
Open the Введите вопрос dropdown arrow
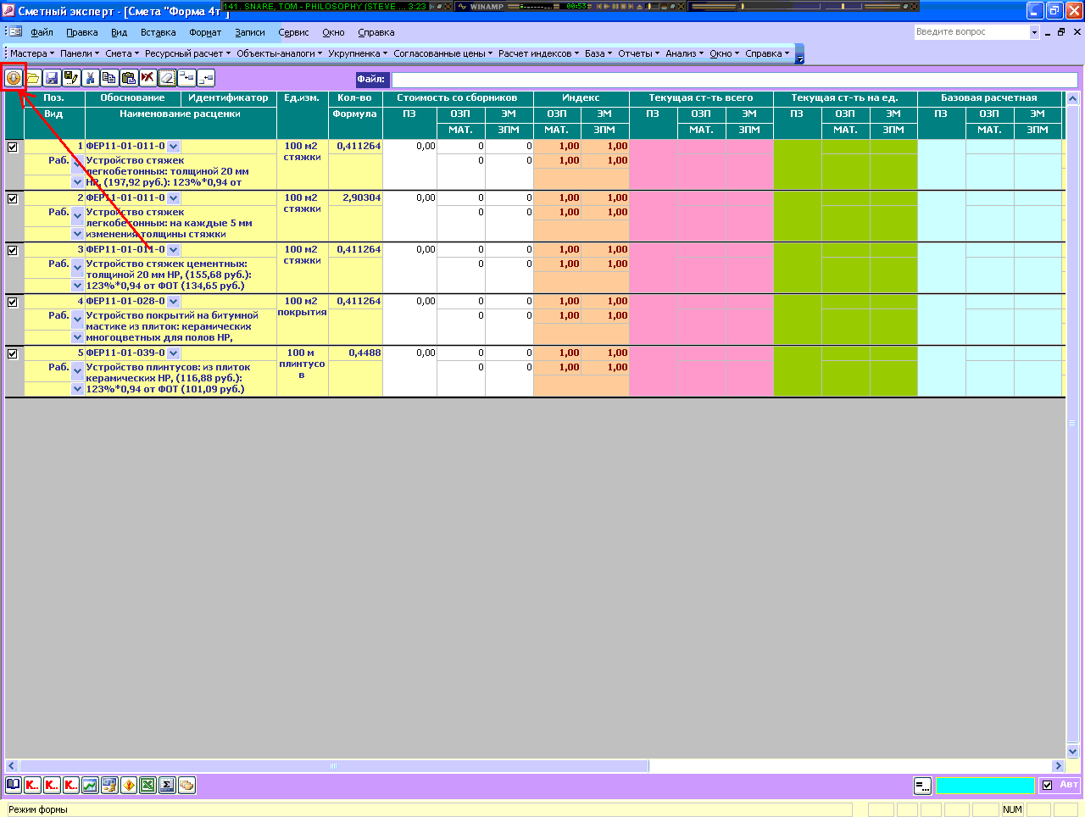click(x=1034, y=32)
